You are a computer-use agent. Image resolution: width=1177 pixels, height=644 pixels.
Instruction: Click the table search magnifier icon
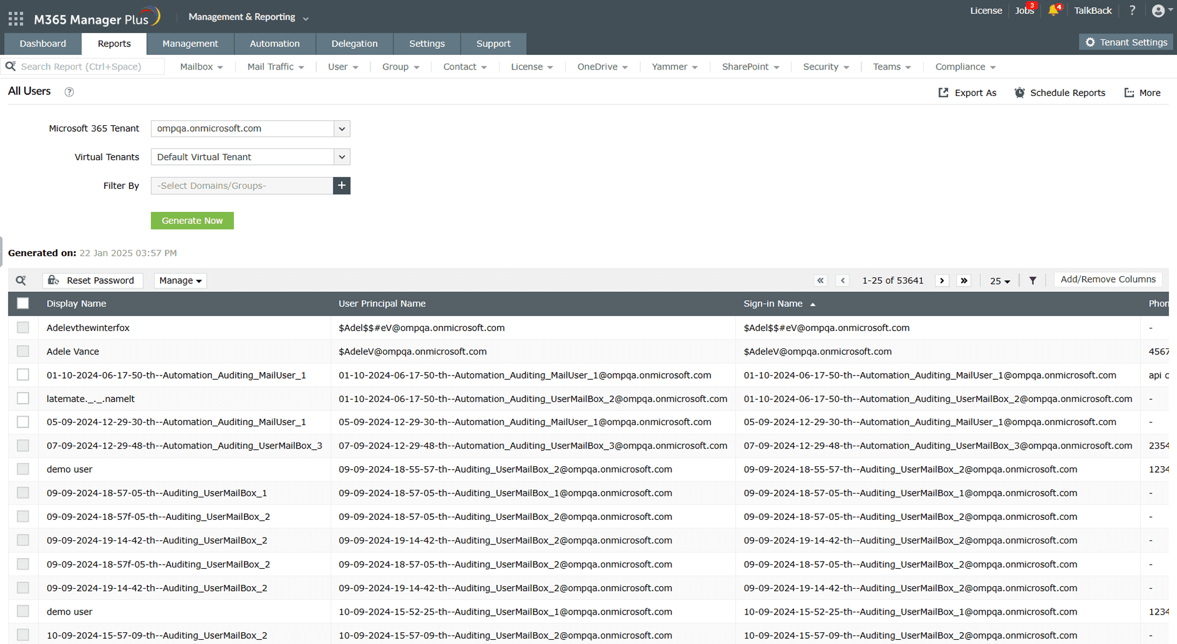tap(21, 280)
